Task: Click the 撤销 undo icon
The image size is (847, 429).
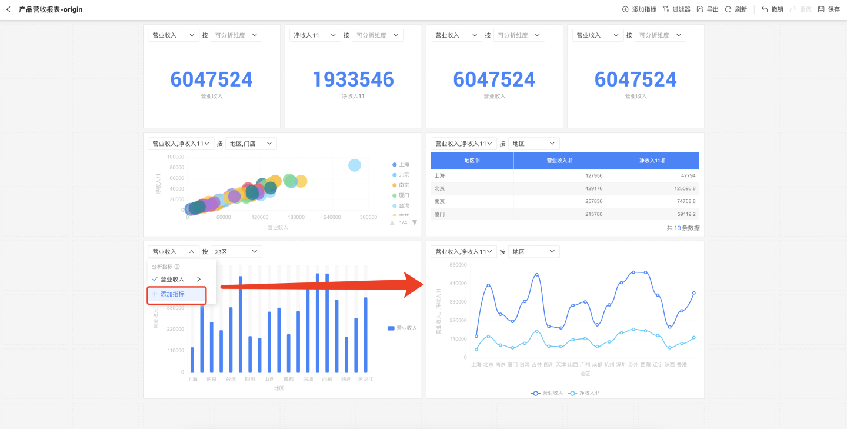Action: pos(765,9)
